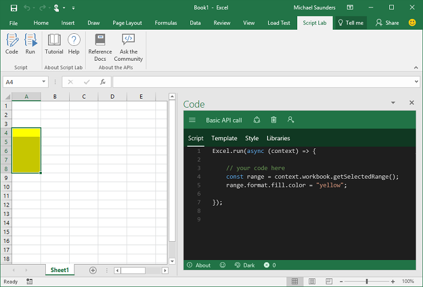Click the Select All corner triangle
This screenshot has width=423, height=287.
pos(7,96)
